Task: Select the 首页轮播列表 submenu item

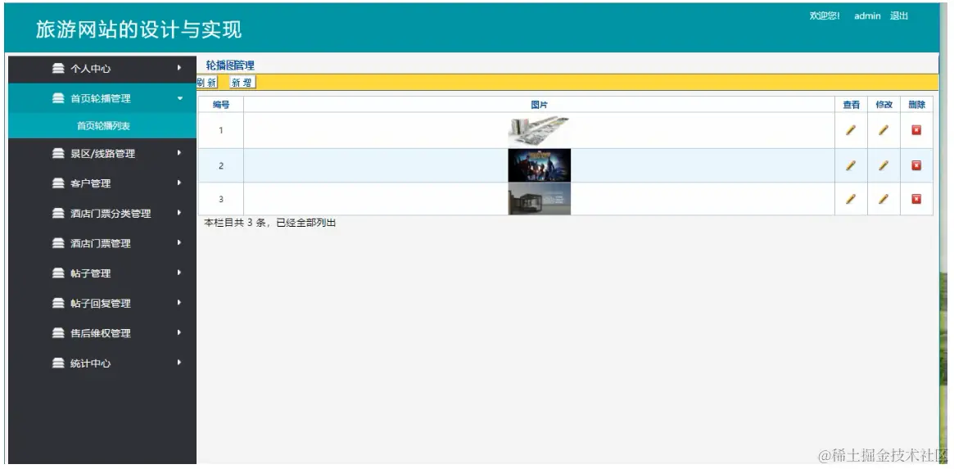Action: 102,126
